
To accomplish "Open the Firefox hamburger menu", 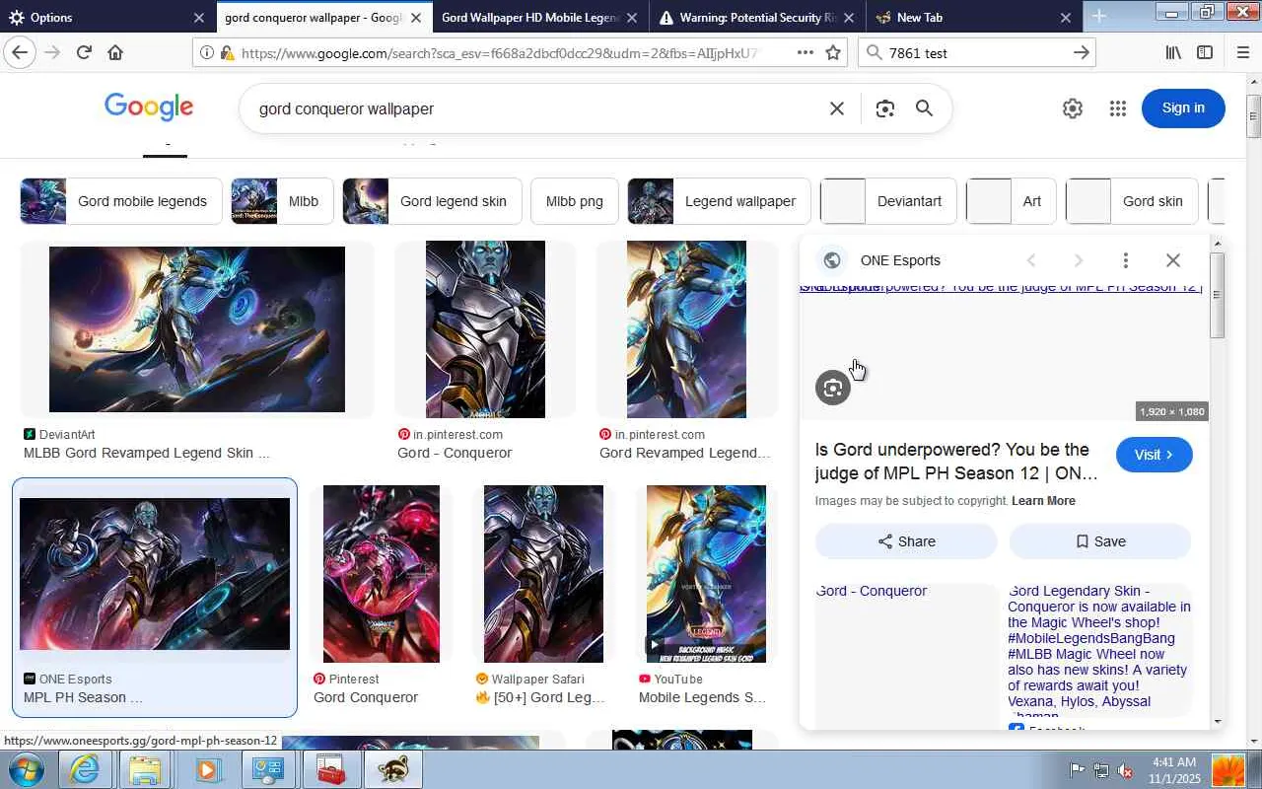I will tap(1242, 53).
